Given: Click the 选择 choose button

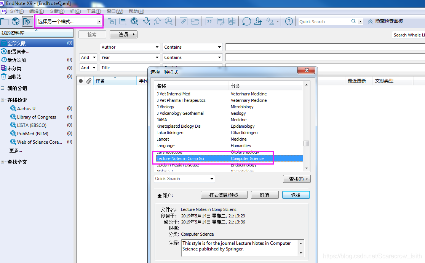Looking at the screenshot, I should (296, 195).
